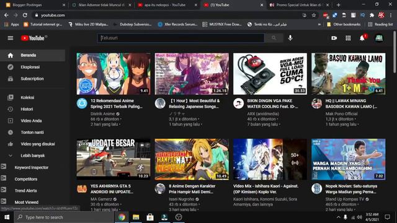397x223 pixels.
Task: Open MA Gamerz channel avatar
Action: coord(82,188)
